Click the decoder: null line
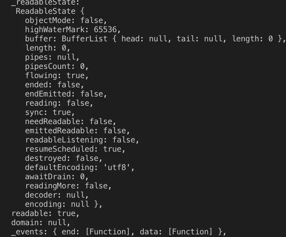The width and height of the screenshot is (286, 237). [57, 195]
